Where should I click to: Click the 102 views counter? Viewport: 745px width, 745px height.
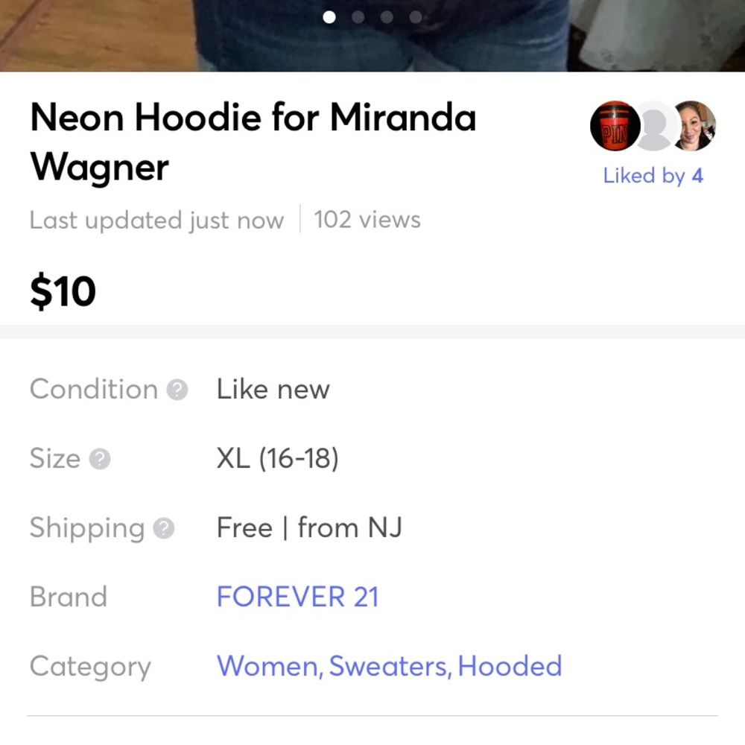click(x=368, y=220)
